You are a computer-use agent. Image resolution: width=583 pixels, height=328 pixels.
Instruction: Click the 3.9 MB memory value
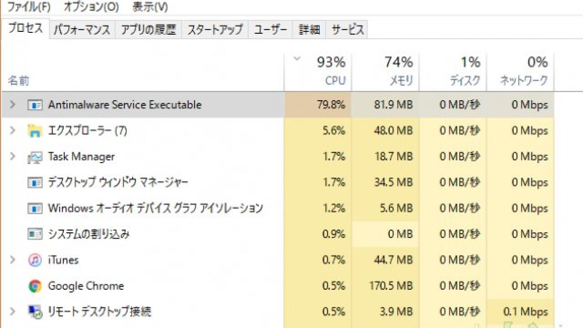[396, 312]
